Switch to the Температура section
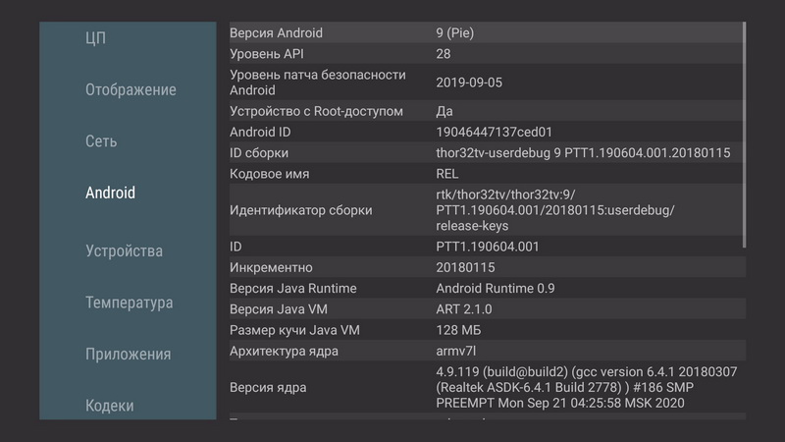 coord(129,303)
